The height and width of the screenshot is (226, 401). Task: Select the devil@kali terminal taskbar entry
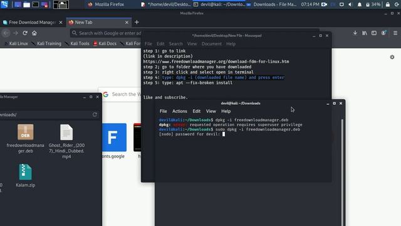coord(219,4)
